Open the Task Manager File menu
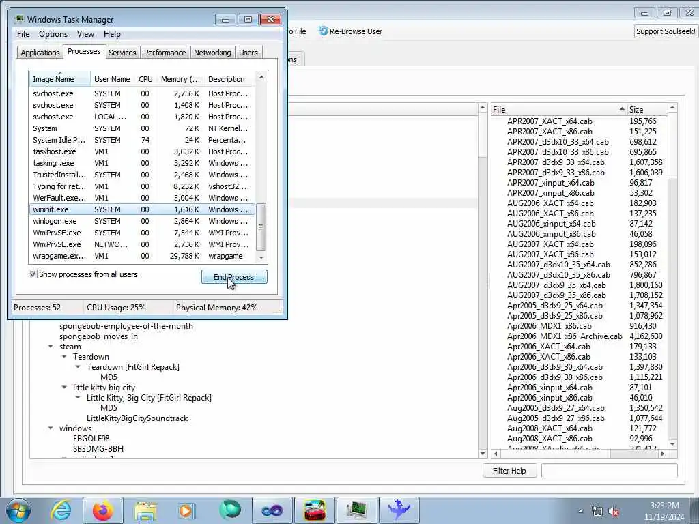The height and width of the screenshot is (524, 699). click(x=23, y=34)
